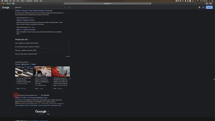215x121 pixels.
Task: Toggle the Safari sidebar button
Action: pos(13,4)
